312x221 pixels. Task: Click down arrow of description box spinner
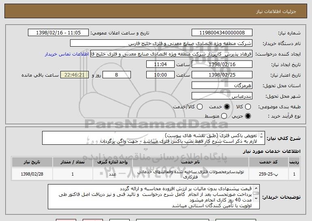261,137
